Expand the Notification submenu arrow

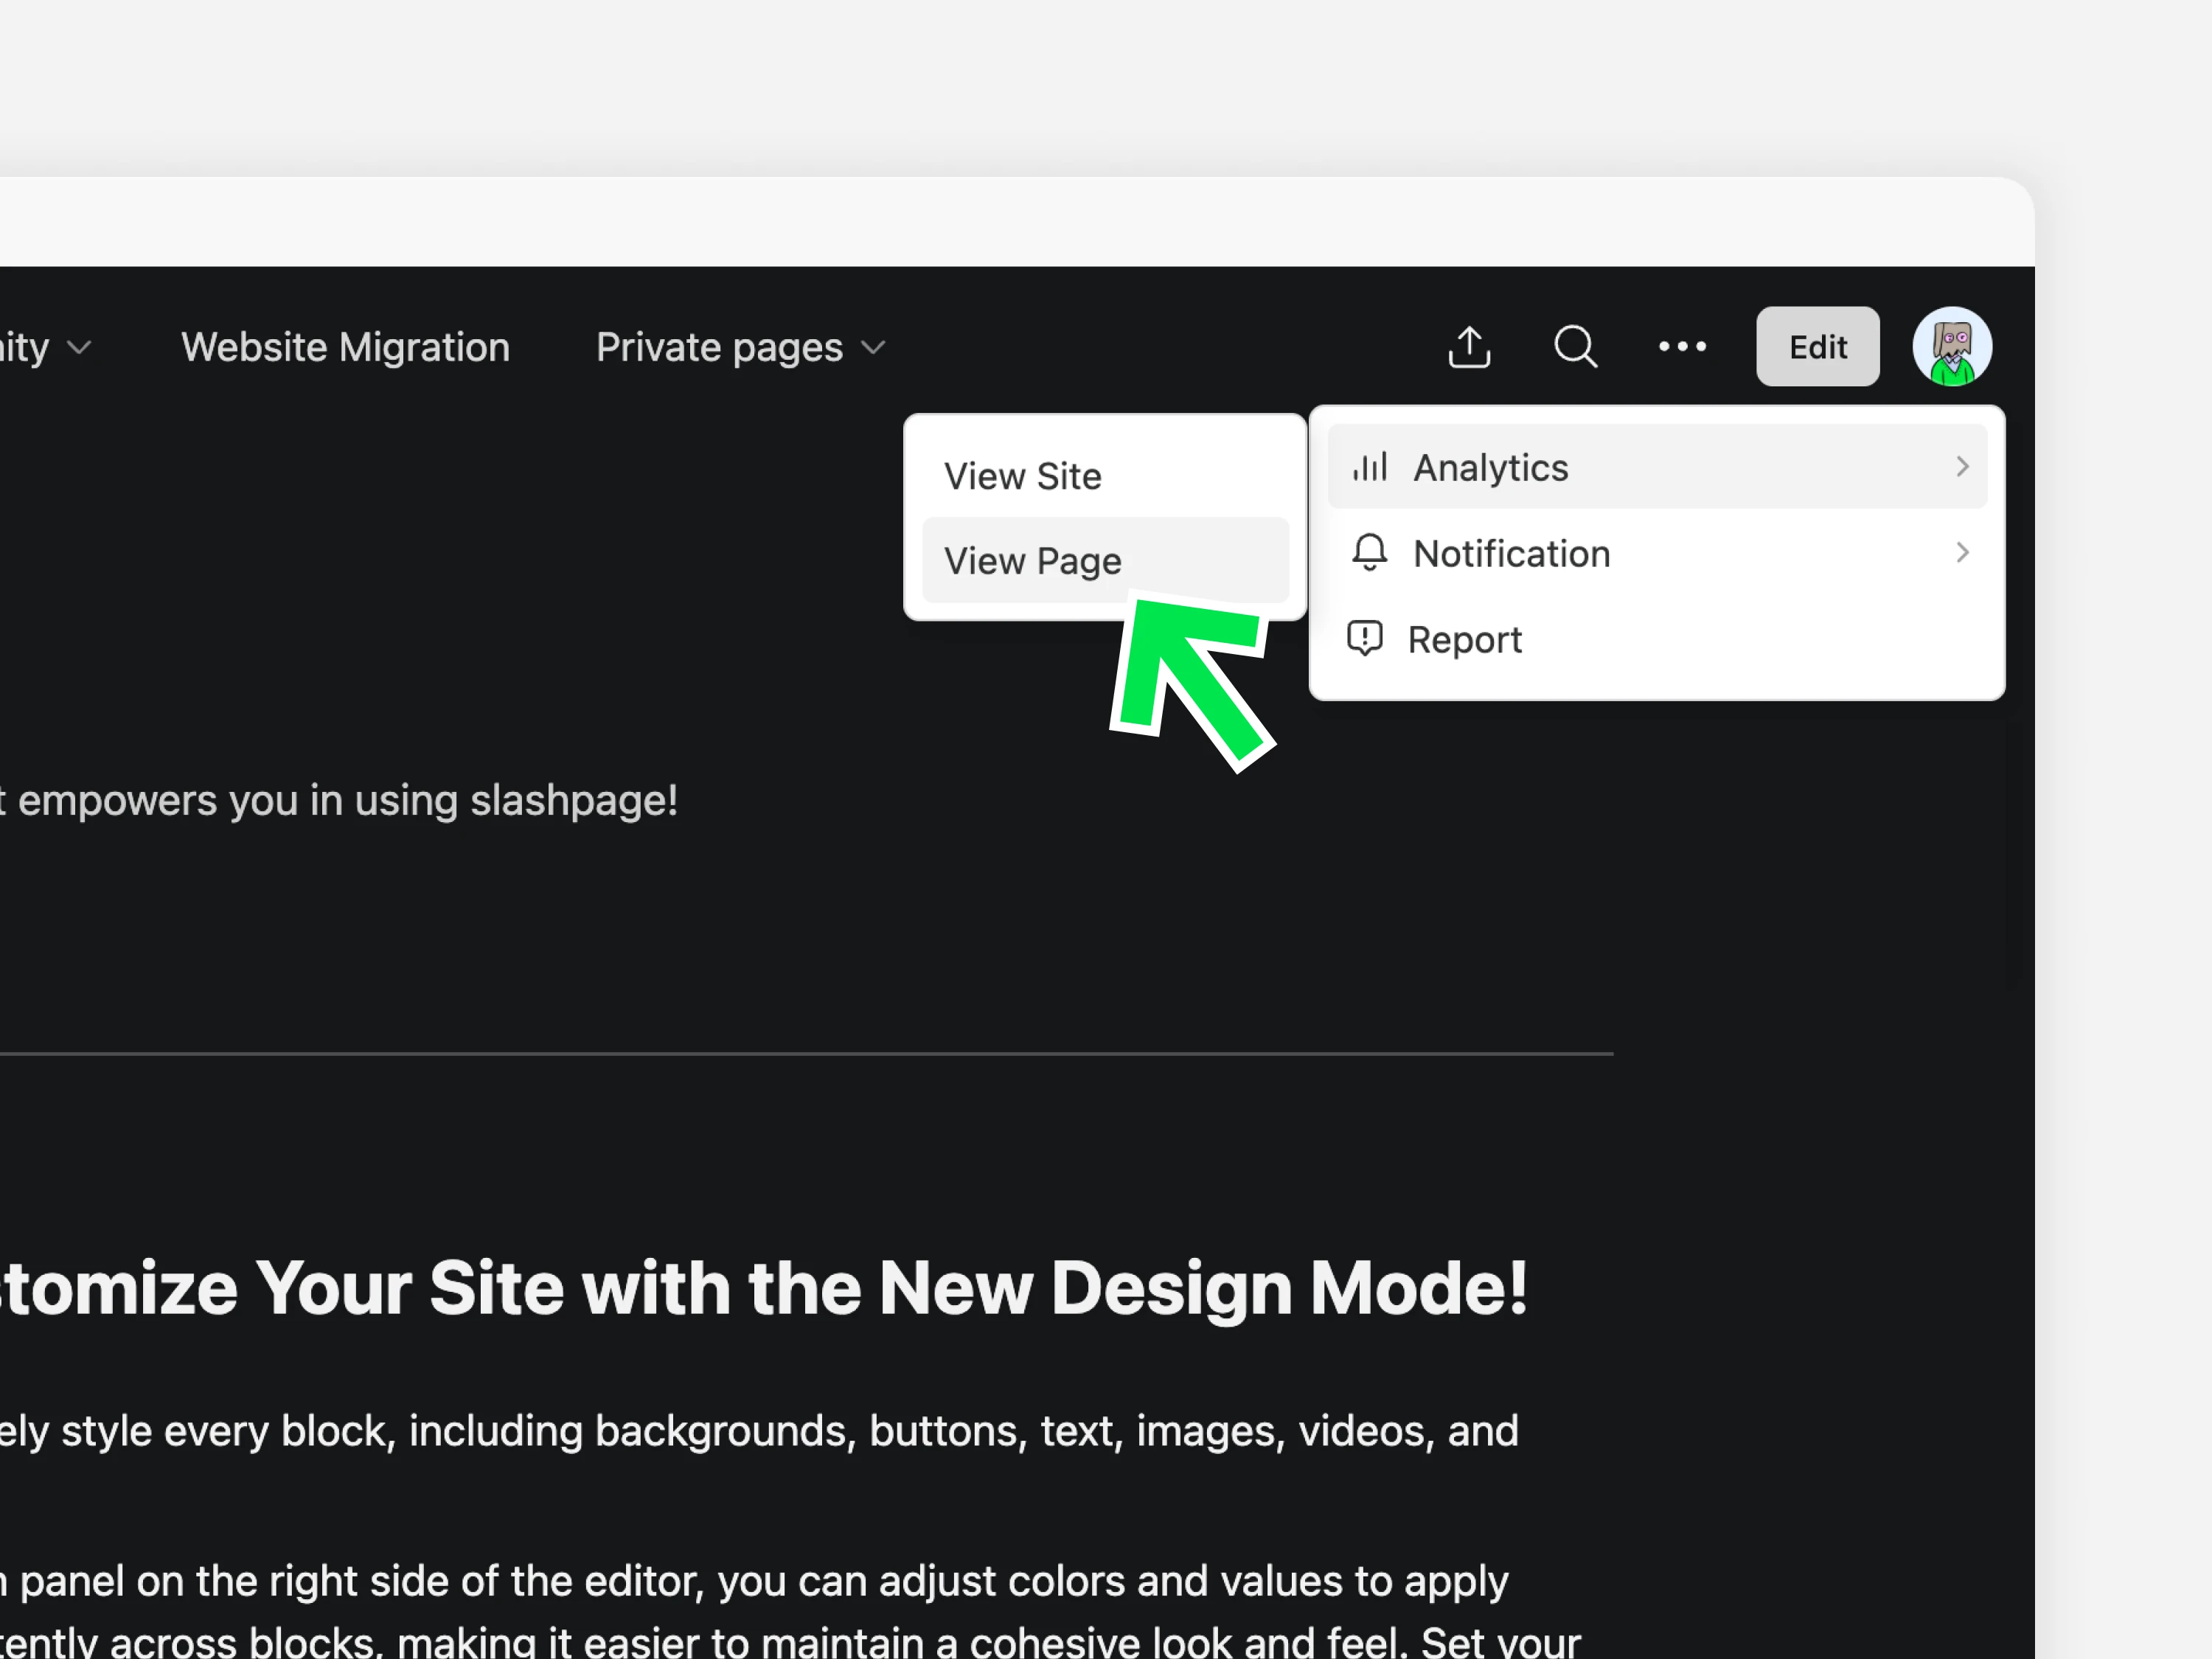pyautogui.click(x=1961, y=553)
